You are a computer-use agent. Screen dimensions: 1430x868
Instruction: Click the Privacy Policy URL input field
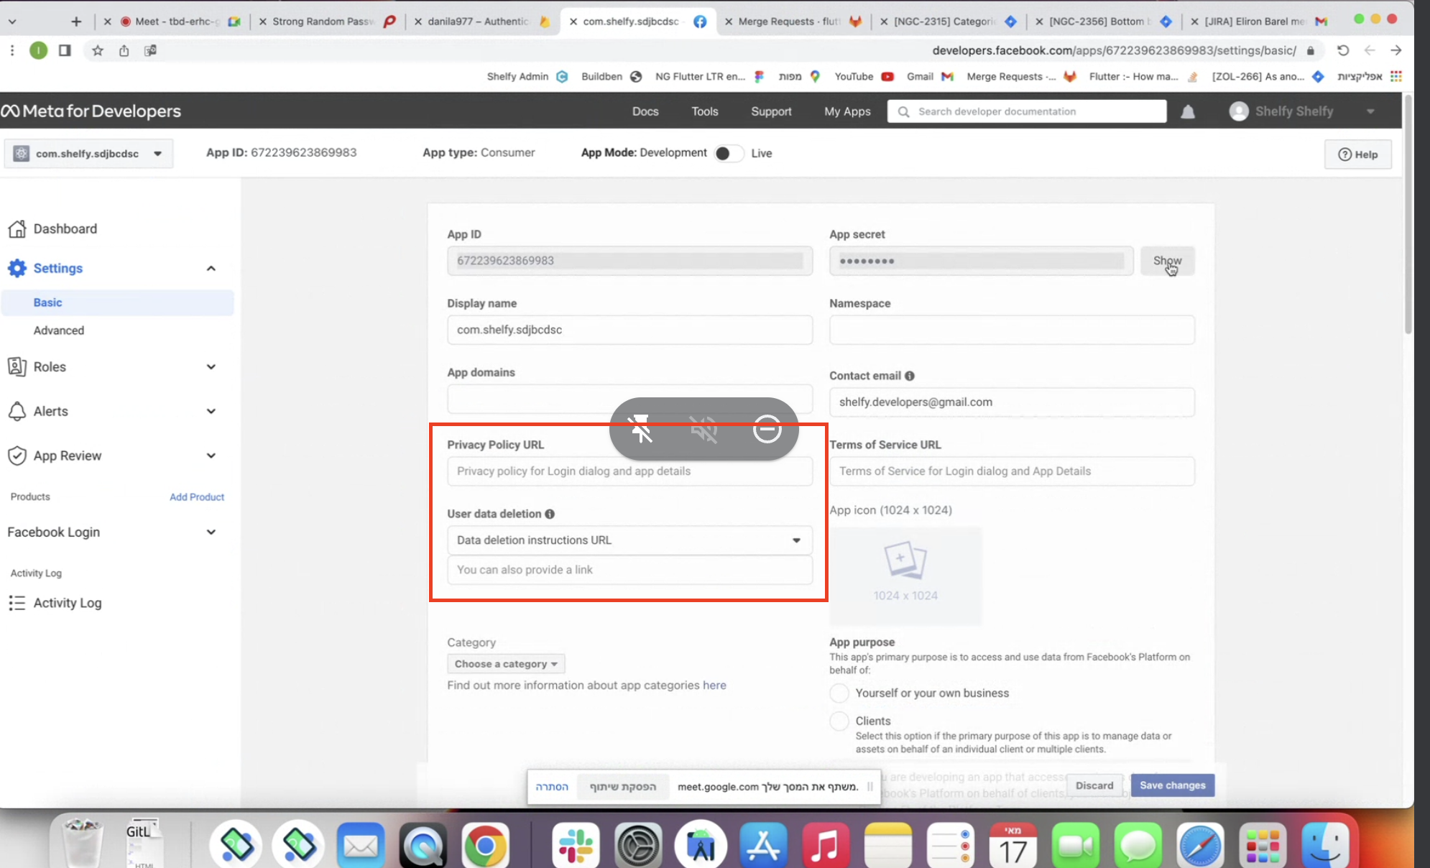(629, 471)
